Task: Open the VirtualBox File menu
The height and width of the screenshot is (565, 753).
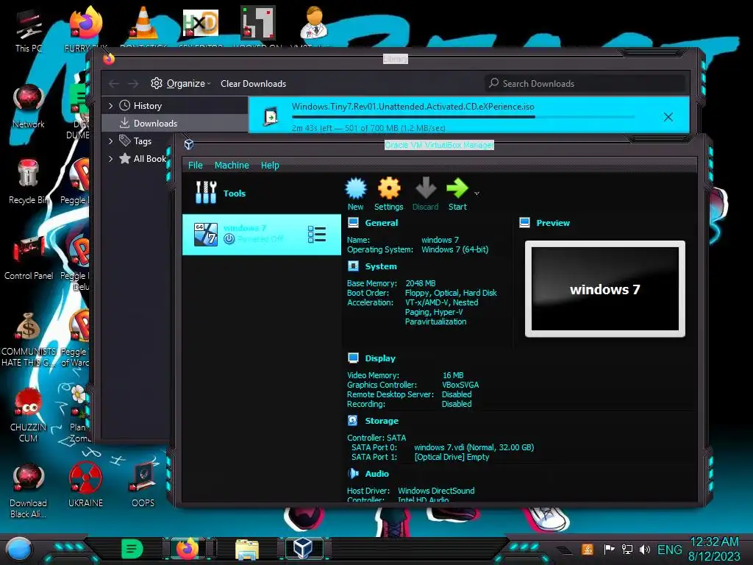Action: point(195,166)
